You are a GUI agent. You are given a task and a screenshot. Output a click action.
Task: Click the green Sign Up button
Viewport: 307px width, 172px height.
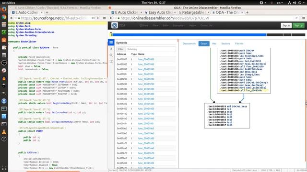point(298,25)
